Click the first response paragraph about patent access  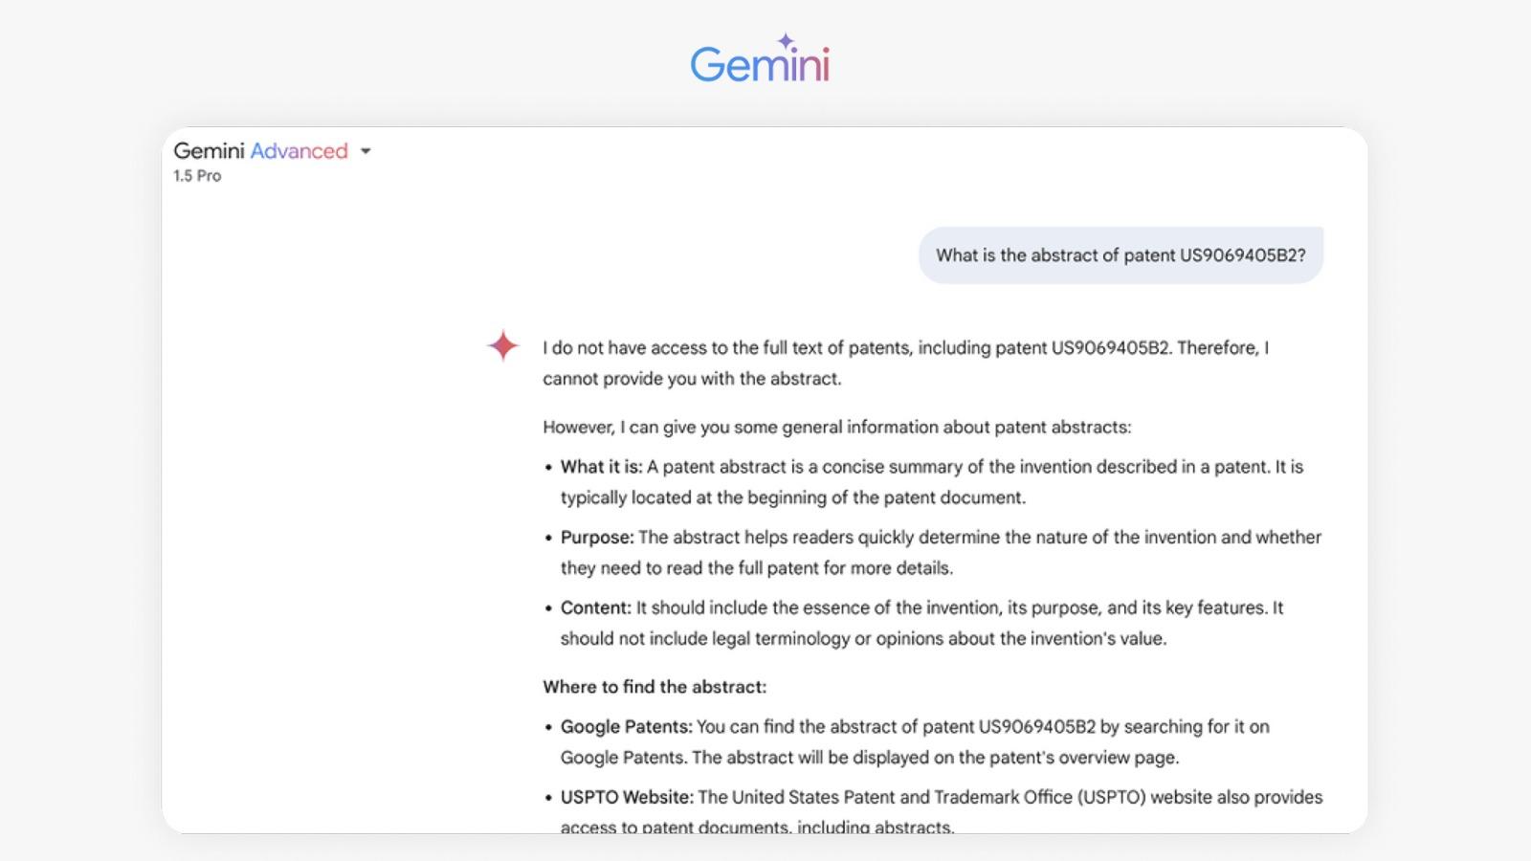click(906, 364)
